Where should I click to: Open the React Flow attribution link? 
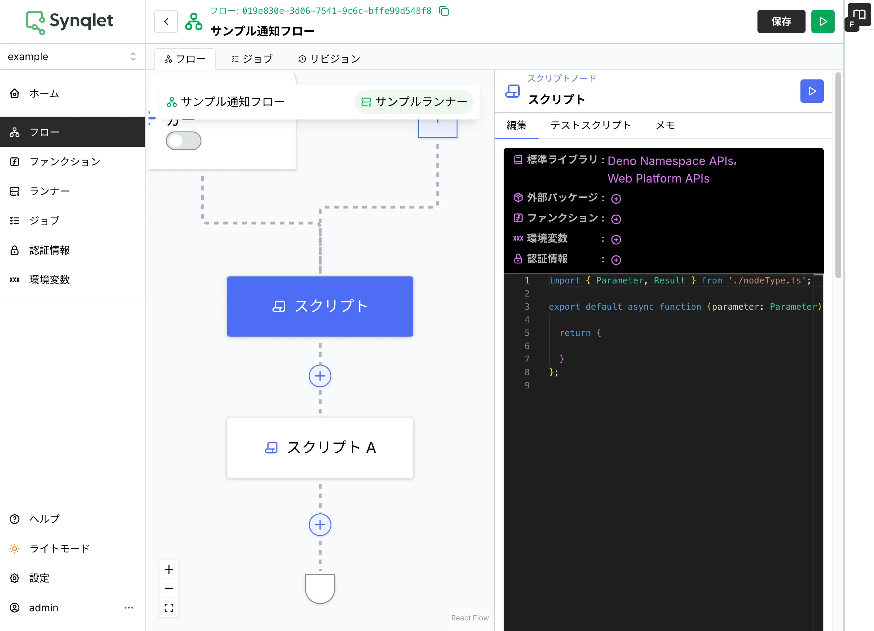point(470,618)
